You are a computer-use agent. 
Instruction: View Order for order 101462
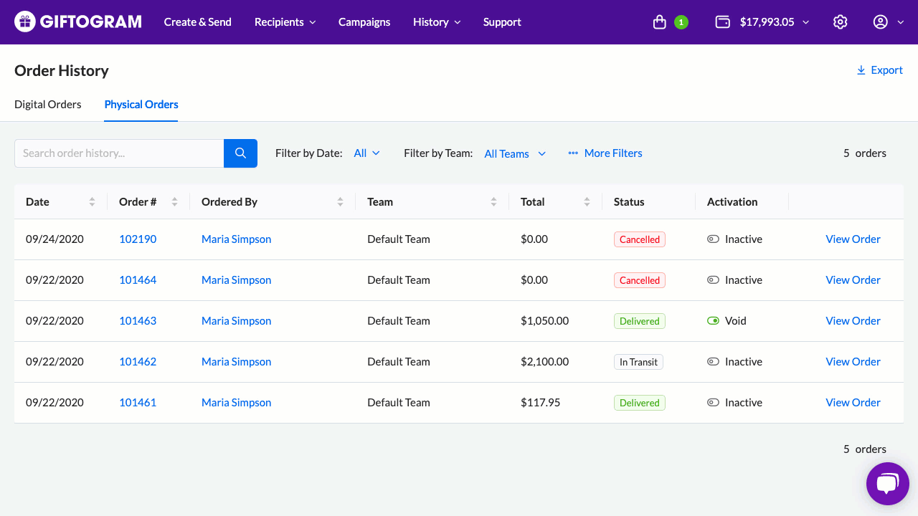(x=853, y=362)
